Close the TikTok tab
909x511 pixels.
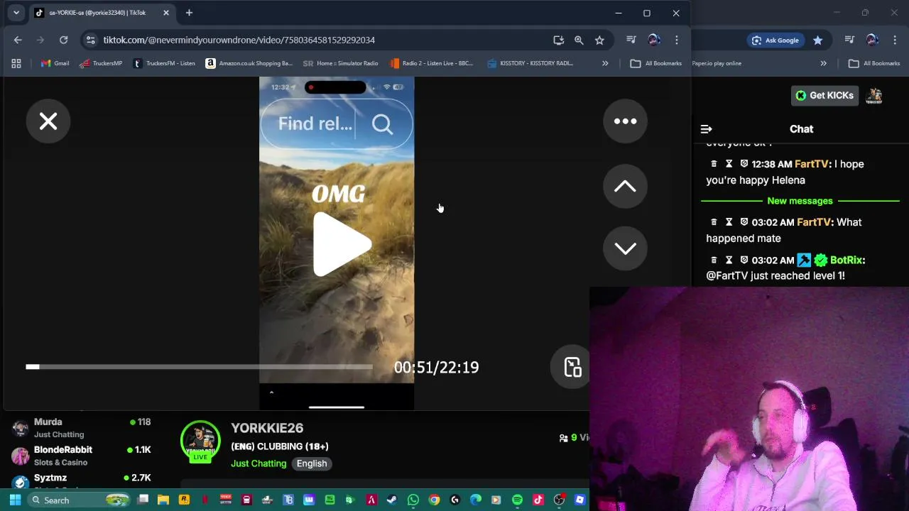click(166, 13)
